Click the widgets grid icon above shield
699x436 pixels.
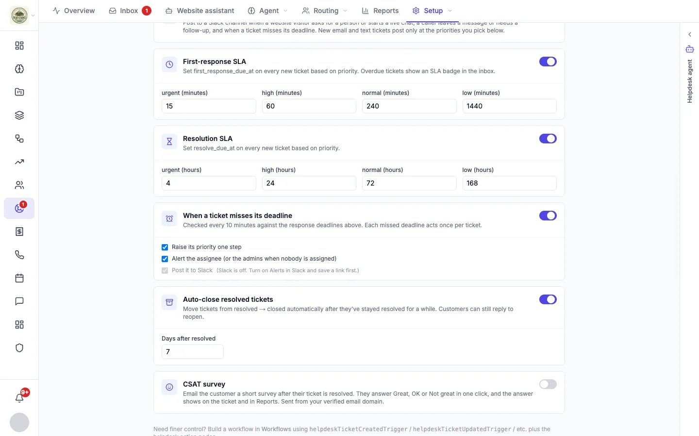[19, 325]
